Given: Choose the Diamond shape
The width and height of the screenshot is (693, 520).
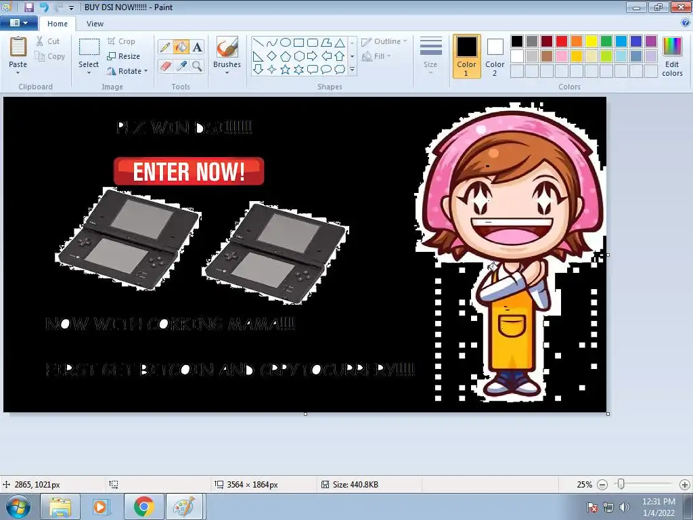Looking at the screenshot, I should click(x=272, y=56).
